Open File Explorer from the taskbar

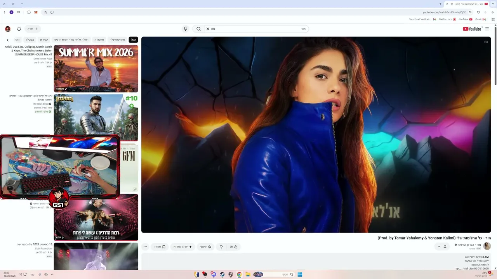click(x=248, y=274)
